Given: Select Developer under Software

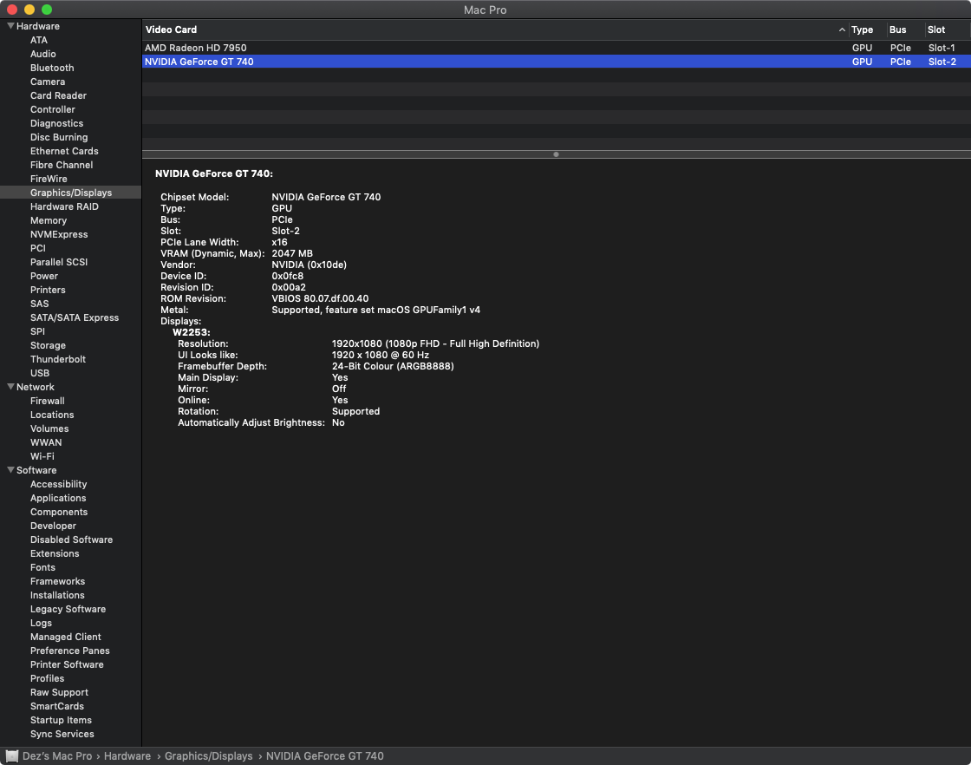Looking at the screenshot, I should coord(53,526).
